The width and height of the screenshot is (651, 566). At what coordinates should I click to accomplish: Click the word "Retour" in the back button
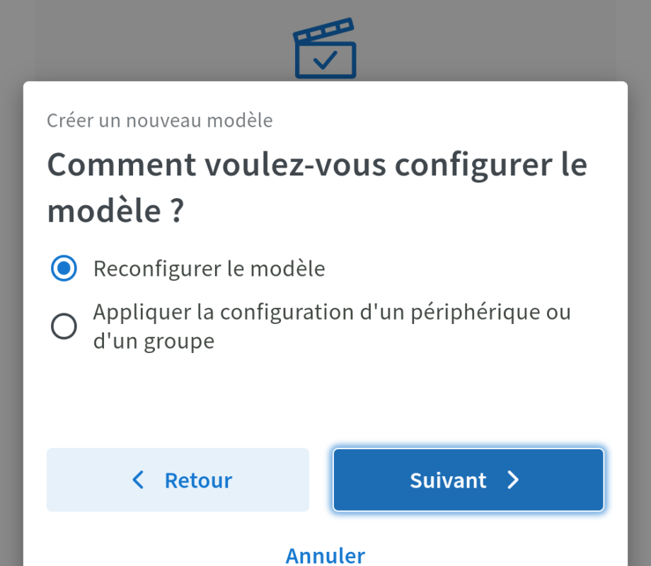tap(198, 480)
